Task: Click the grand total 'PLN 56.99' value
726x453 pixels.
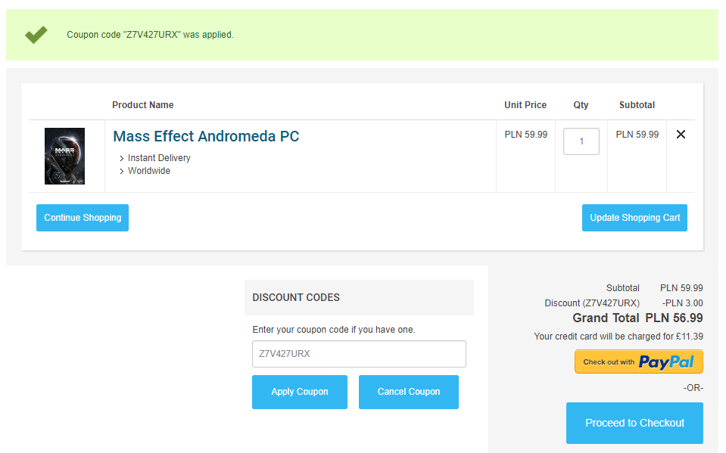Action: [674, 318]
